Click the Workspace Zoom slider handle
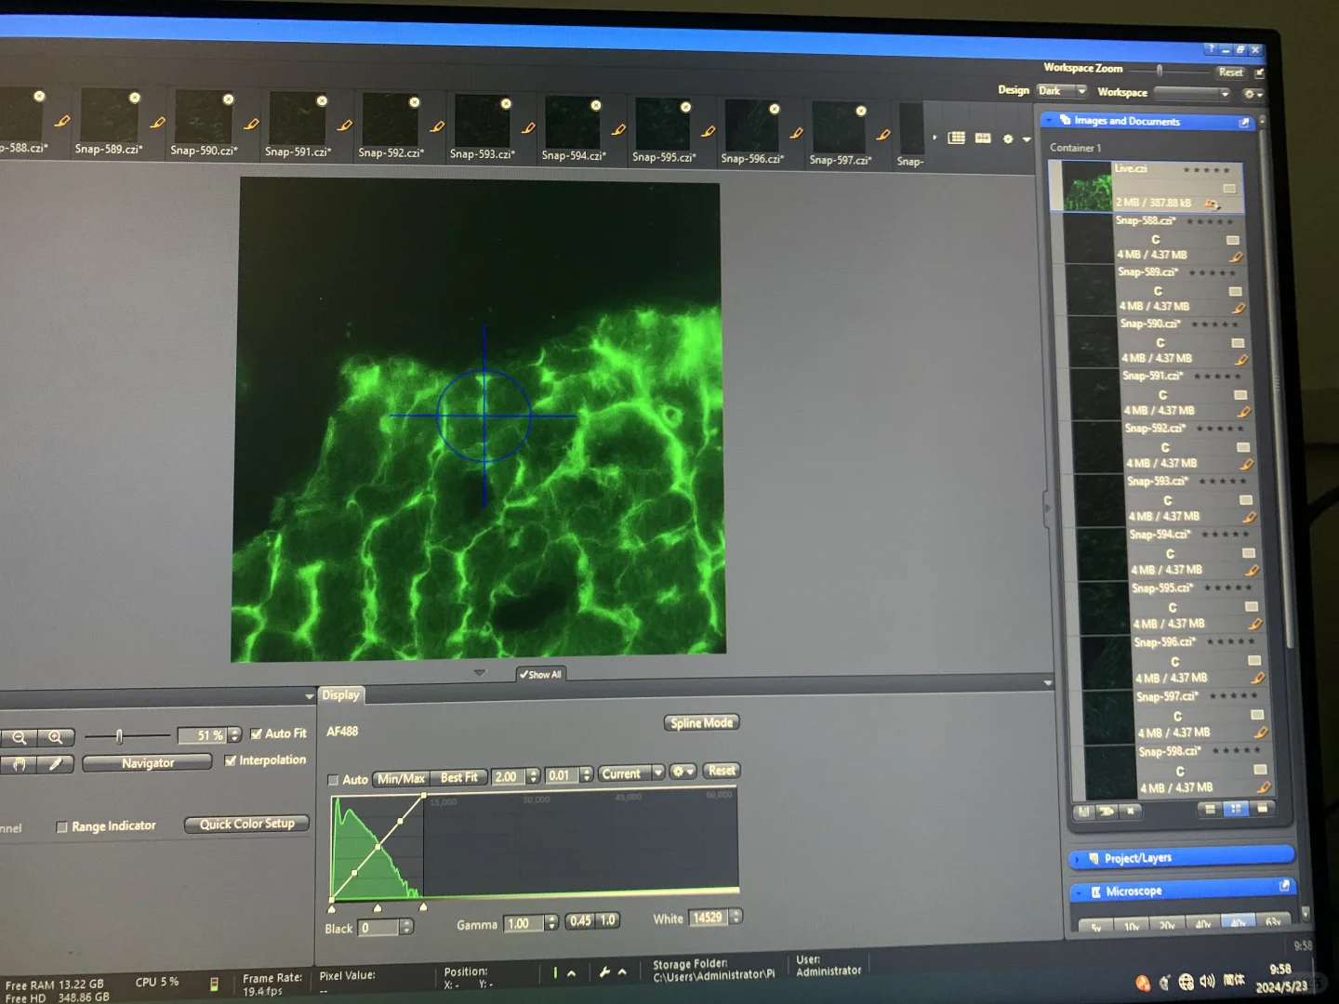This screenshot has width=1339, height=1004. coord(1160,70)
